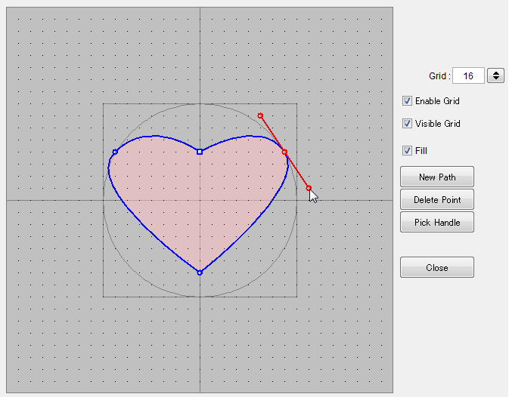509x397 pixels.
Task: Activate the Pick Handle button
Action: [x=436, y=223]
